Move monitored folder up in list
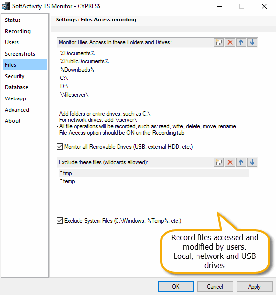Image resolution: width=276 pixels, height=295 pixels. (241, 42)
